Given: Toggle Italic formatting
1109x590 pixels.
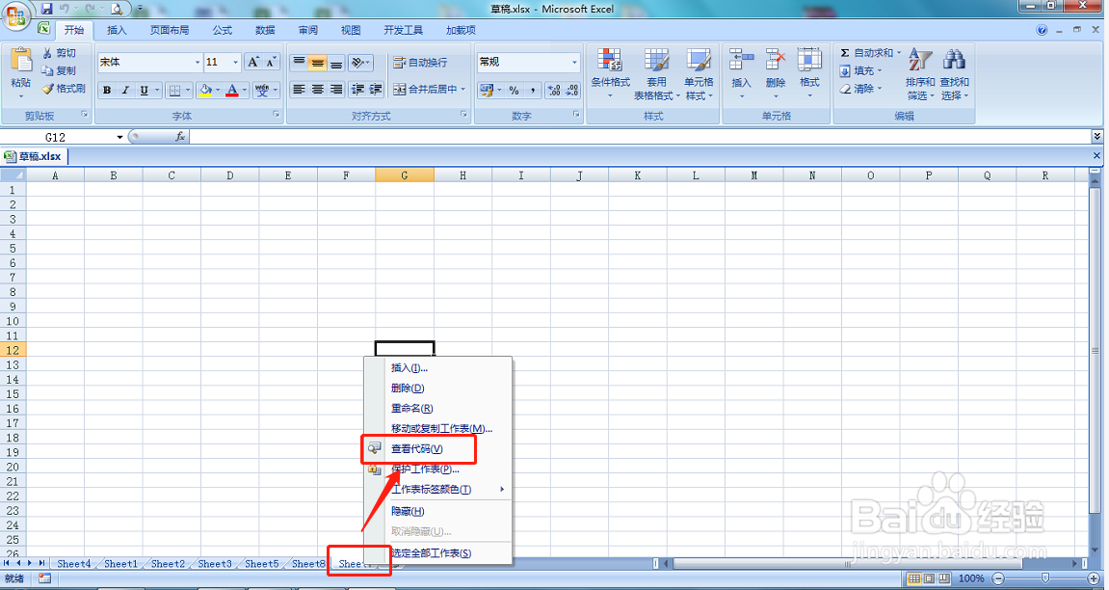Looking at the screenshot, I should pos(125,90).
